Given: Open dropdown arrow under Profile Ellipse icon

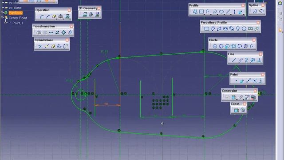Looking at the screenshot, I should [224, 14].
